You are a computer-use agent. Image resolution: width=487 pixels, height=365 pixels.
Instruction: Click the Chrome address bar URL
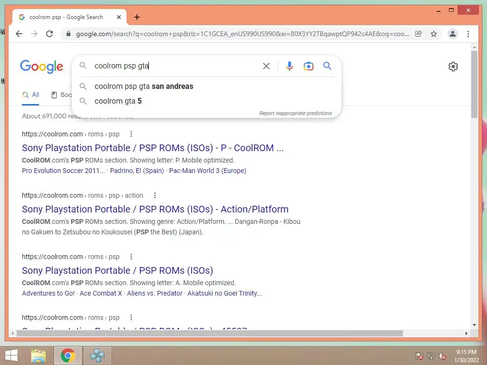242,34
